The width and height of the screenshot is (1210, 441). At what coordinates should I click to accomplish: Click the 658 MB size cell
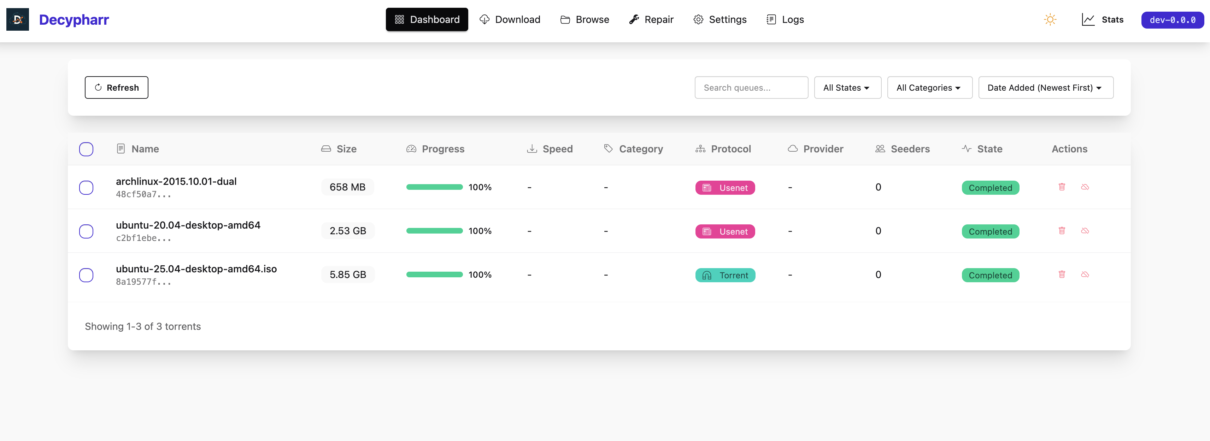[x=347, y=187]
